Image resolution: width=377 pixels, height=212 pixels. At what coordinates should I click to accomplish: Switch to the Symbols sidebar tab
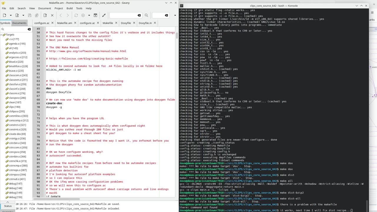(5, 23)
